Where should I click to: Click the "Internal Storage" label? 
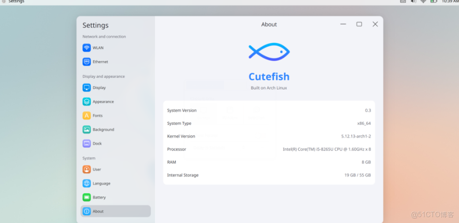(x=182, y=175)
